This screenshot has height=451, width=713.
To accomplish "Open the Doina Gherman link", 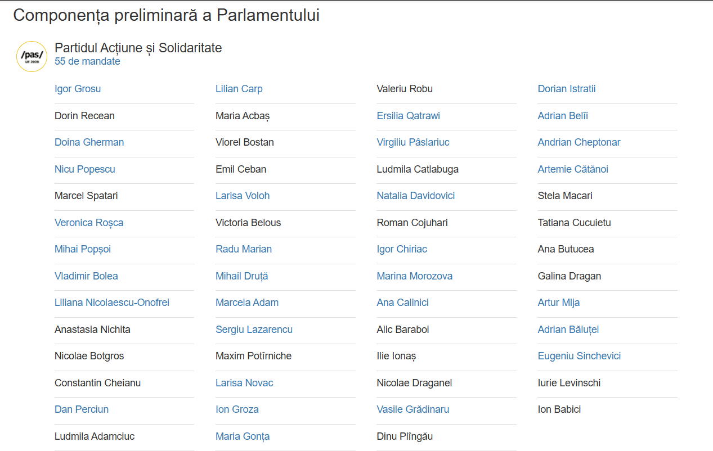I will (89, 142).
